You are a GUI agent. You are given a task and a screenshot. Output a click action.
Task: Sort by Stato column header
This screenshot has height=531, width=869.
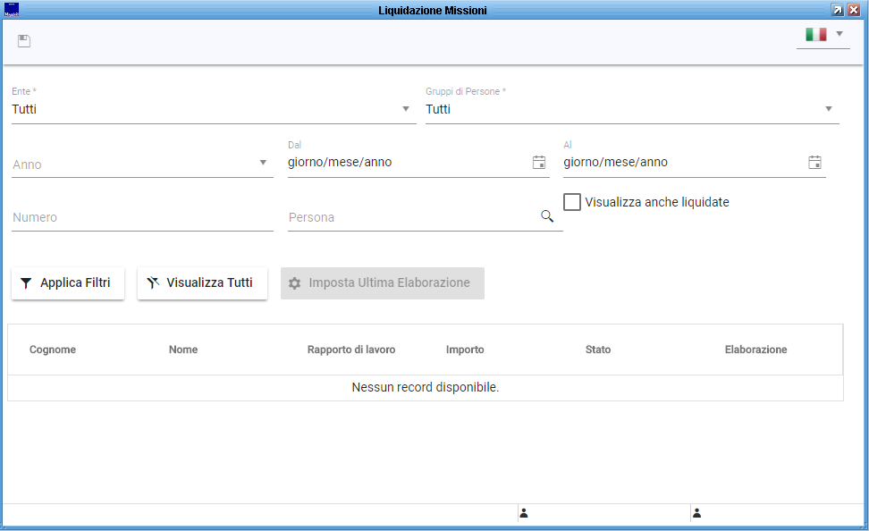pyautogui.click(x=598, y=350)
